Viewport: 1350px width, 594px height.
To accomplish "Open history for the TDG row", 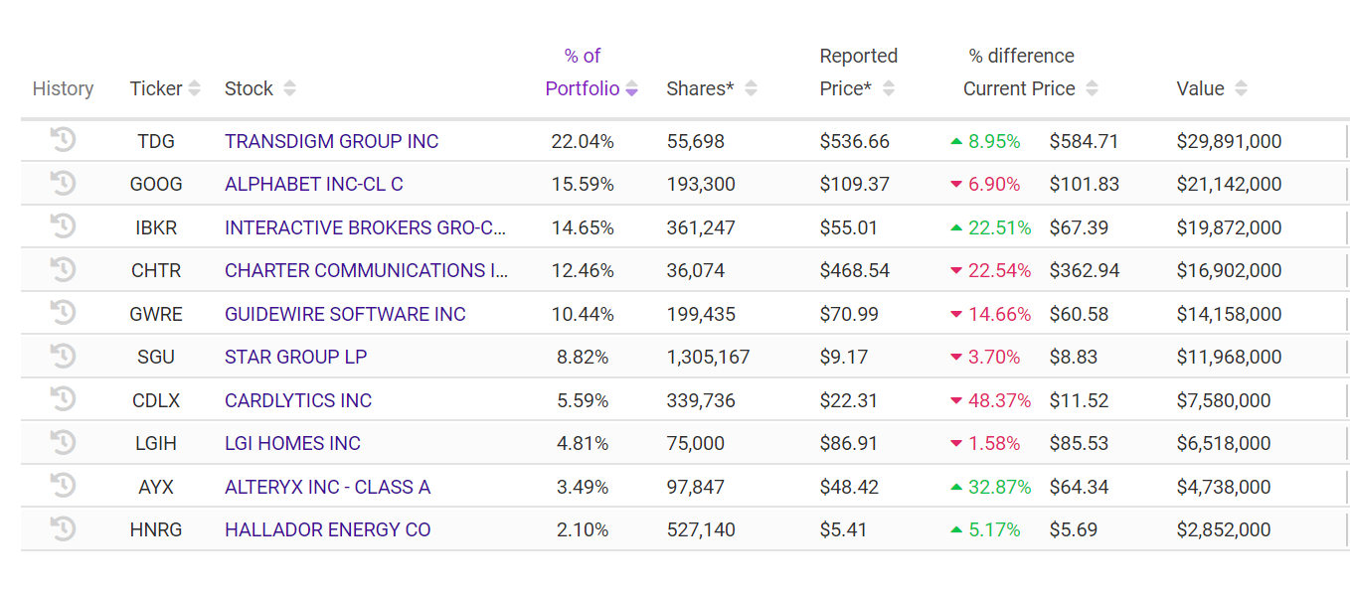I will 63,140.
